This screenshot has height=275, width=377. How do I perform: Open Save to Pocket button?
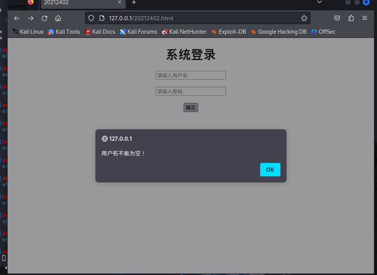pyautogui.click(x=337, y=18)
